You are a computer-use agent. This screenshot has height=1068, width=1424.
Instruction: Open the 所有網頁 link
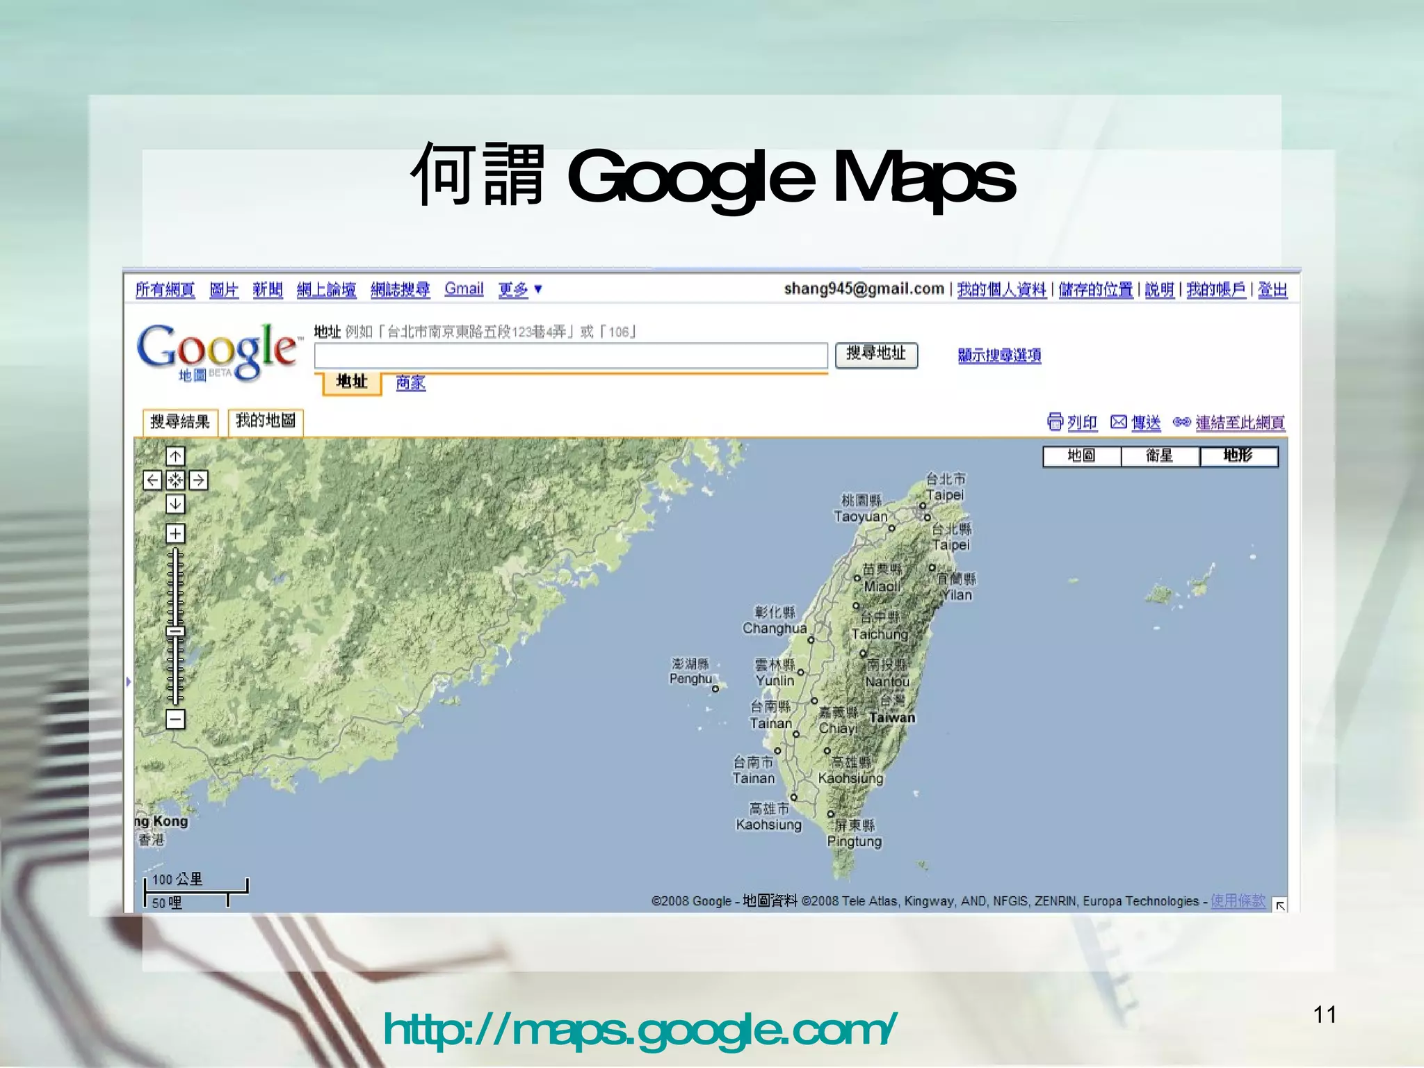point(165,289)
